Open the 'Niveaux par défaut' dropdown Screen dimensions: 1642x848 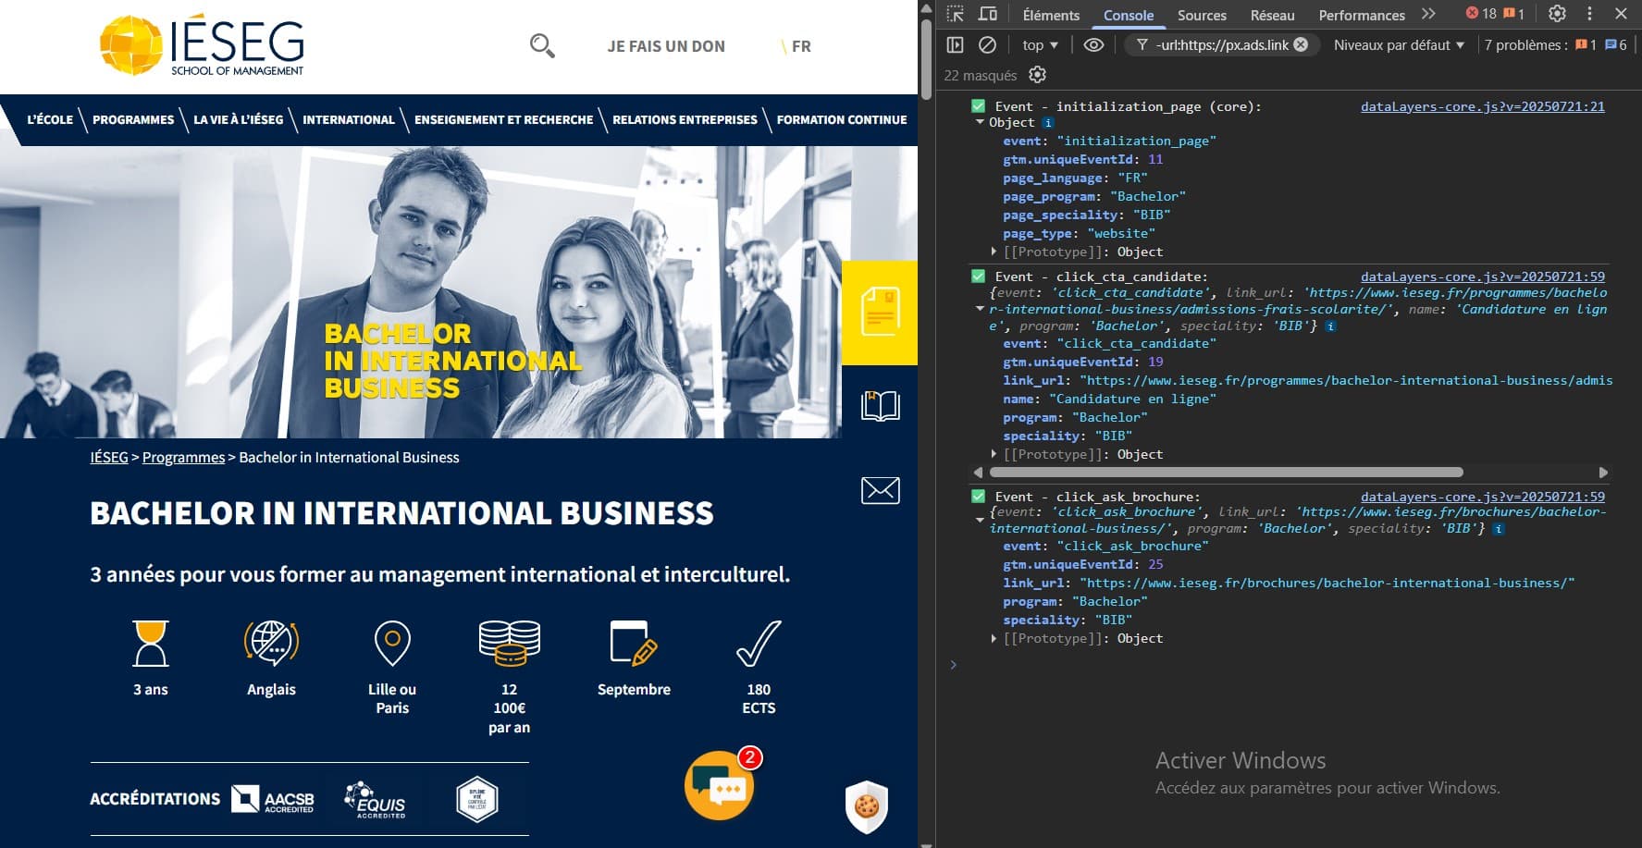click(x=1399, y=44)
